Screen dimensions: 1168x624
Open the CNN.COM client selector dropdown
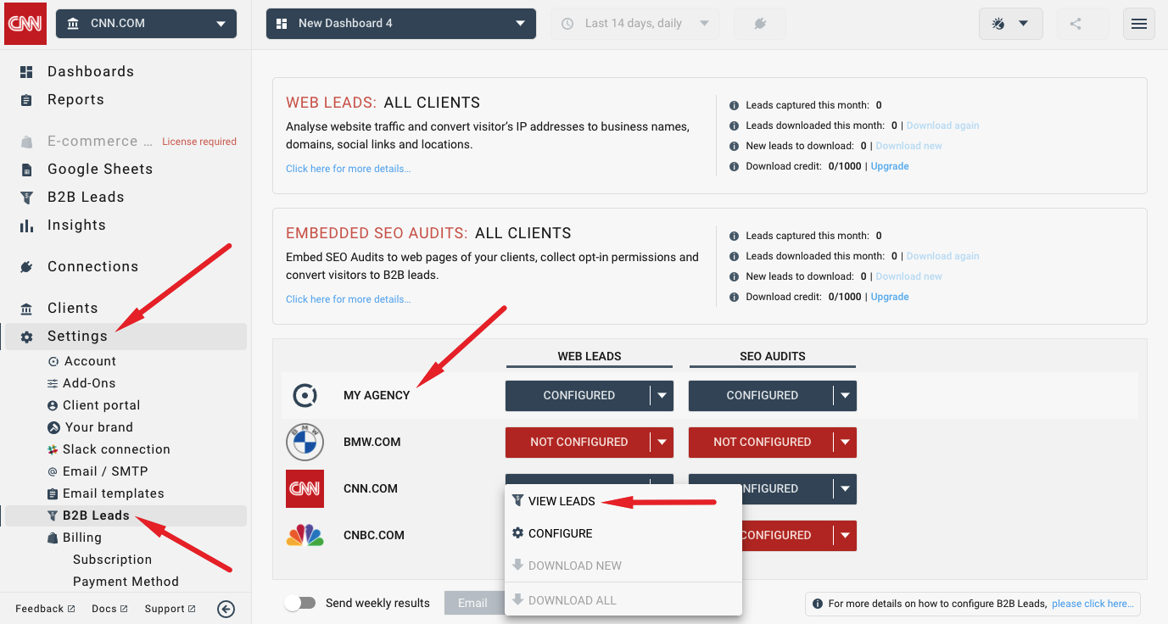[146, 24]
